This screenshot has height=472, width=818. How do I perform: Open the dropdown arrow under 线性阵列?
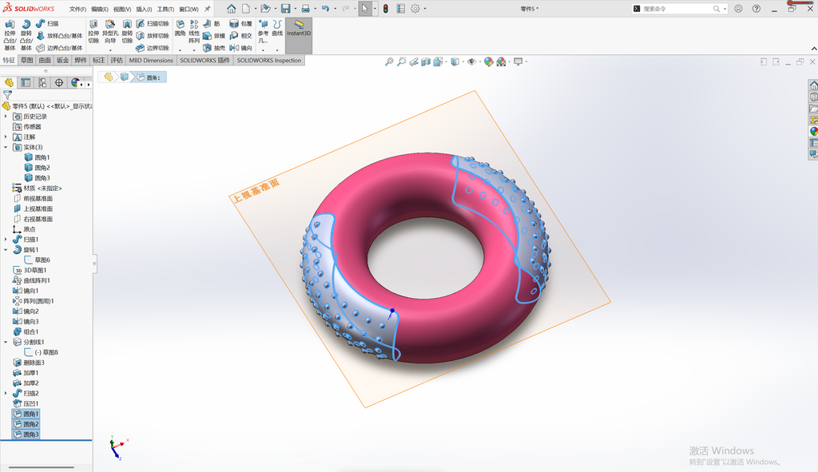click(193, 50)
